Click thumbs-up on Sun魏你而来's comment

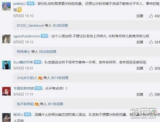coord(151,68)
